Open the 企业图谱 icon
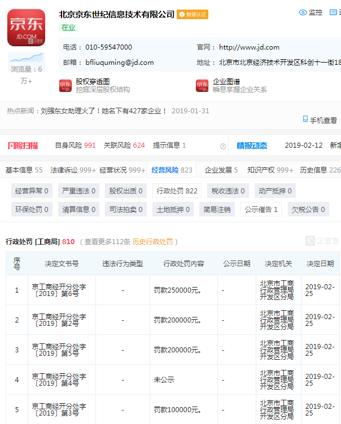The width and height of the screenshot is (341, 424). tap(202, 85)
